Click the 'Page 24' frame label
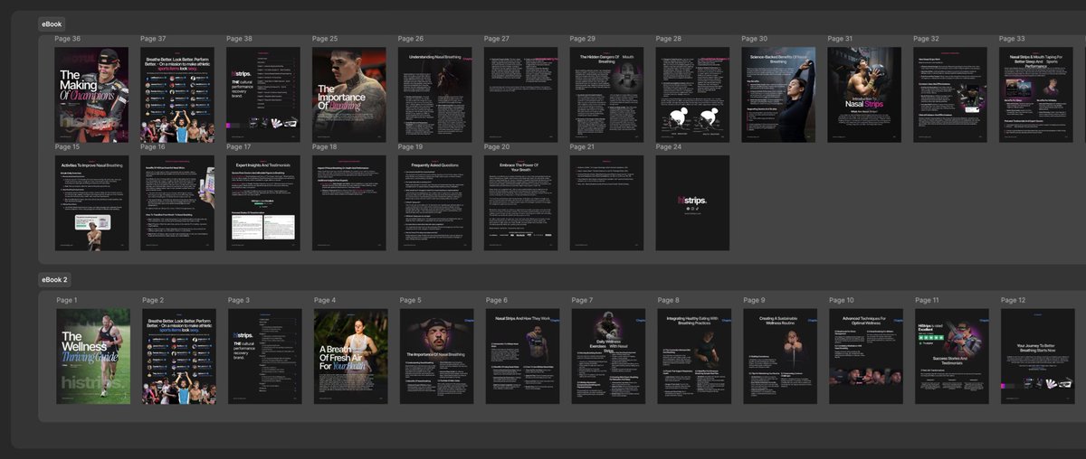 tap(669, 146)
